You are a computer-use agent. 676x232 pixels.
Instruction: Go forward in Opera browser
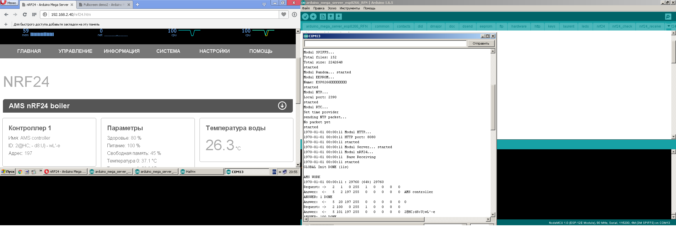coord(15,14)
